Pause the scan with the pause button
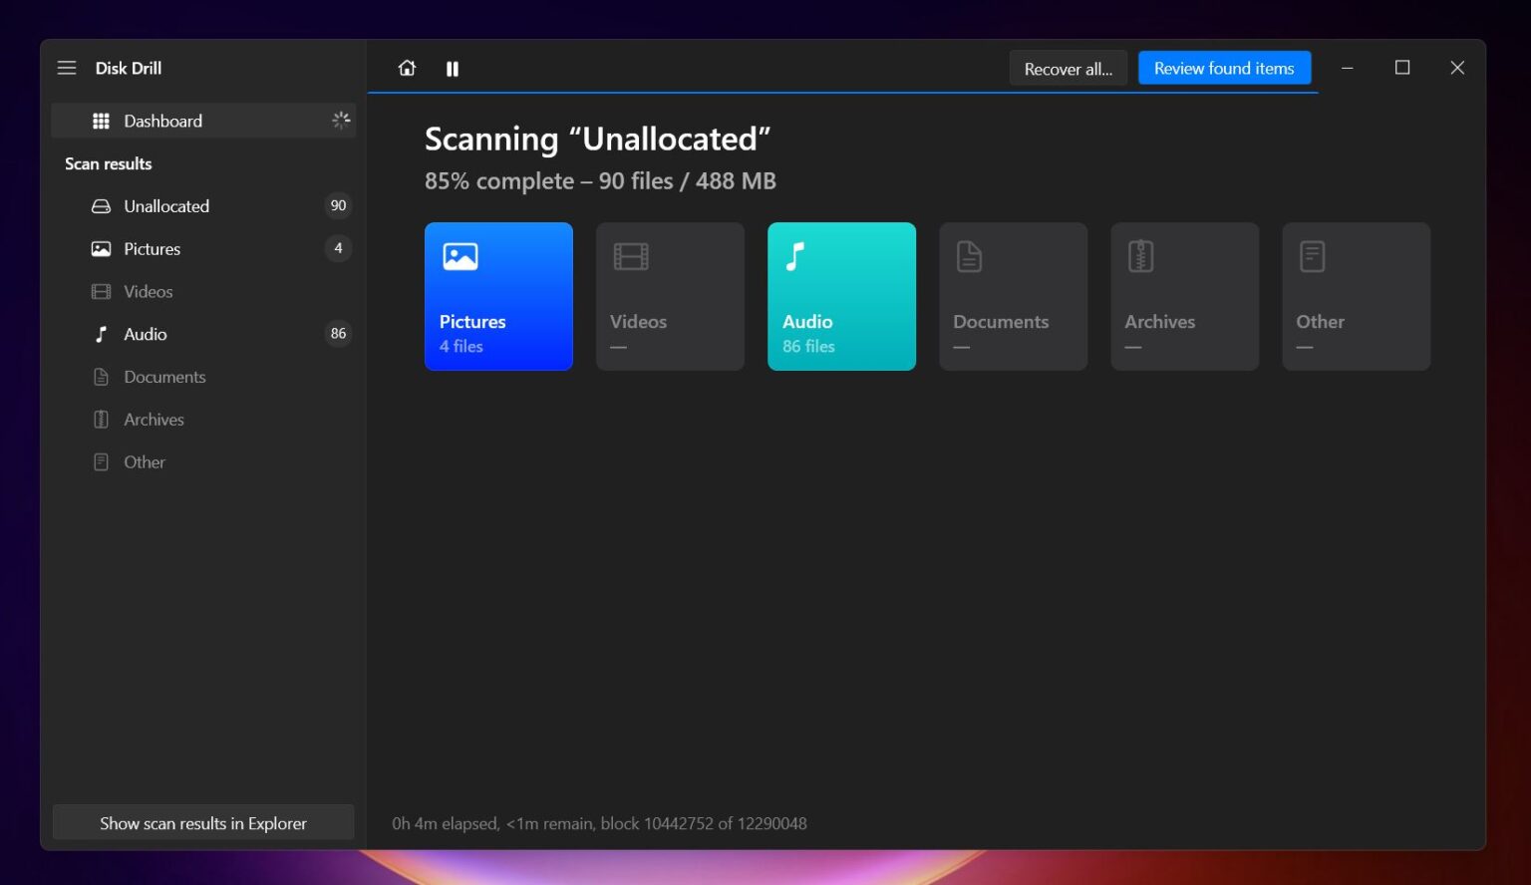 (453, 68)
